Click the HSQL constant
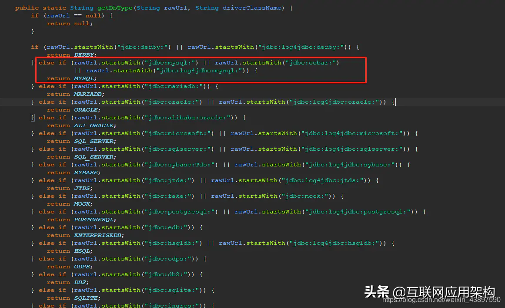 pos(82,251)
